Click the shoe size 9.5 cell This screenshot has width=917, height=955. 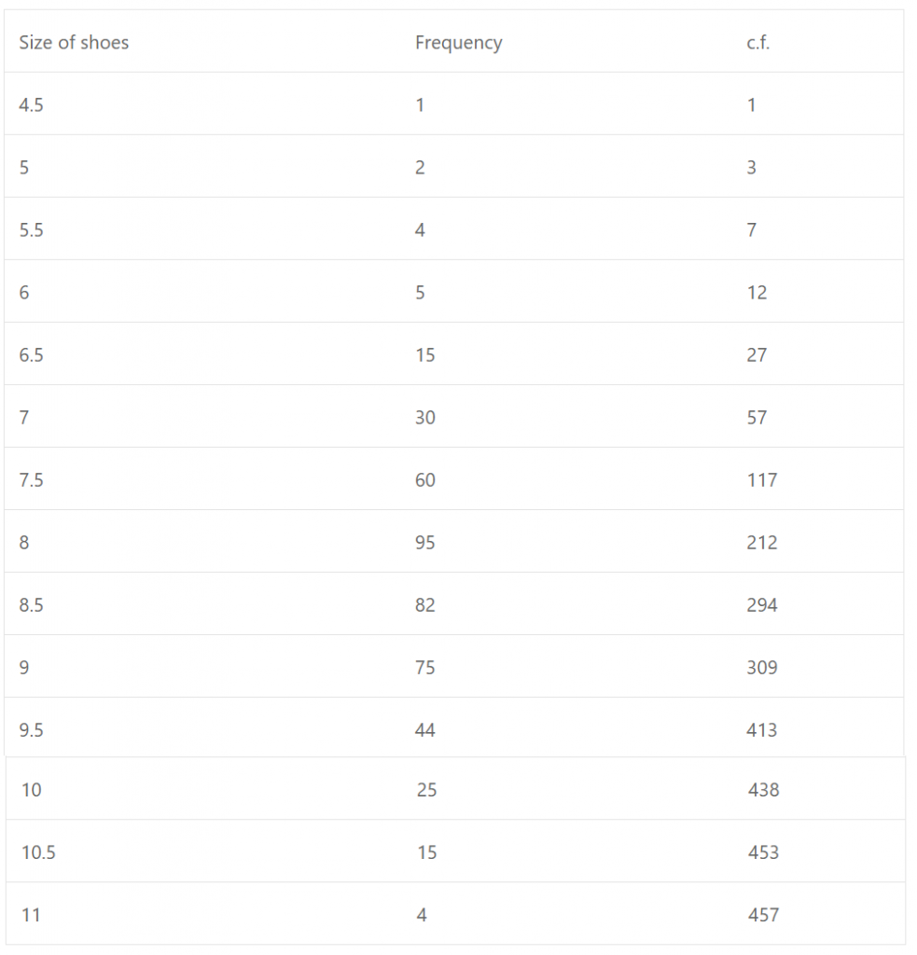point(31,729)
